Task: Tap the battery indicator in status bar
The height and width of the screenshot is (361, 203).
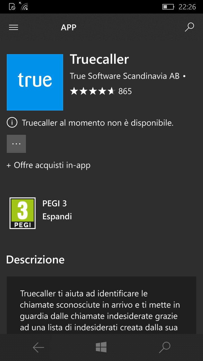Action: point(168,7)
